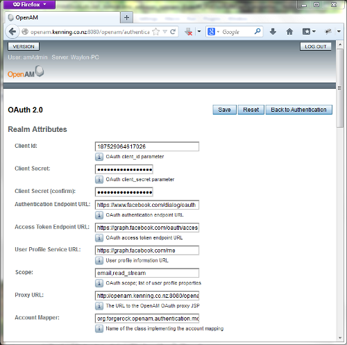Open a new tab with plus button

pyautogui.click(x=126, y=17)
